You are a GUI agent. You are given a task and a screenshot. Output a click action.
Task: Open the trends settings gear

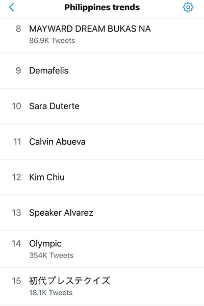(188, 8)
